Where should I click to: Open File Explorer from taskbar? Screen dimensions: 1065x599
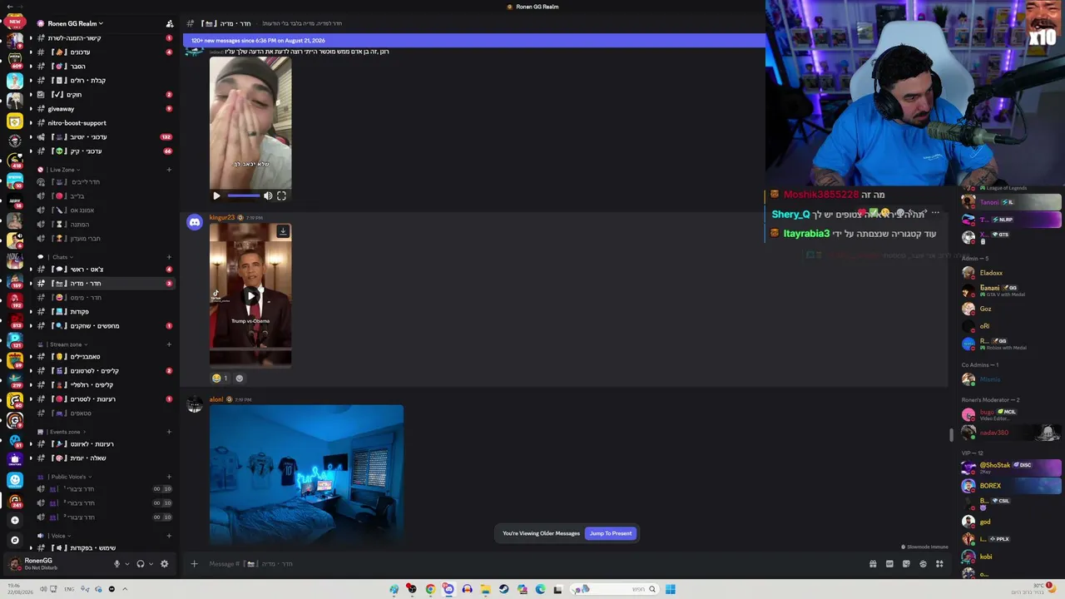(x=485, y=589)
